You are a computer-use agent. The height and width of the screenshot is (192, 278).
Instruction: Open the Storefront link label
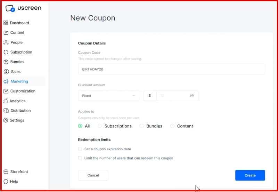19,171
